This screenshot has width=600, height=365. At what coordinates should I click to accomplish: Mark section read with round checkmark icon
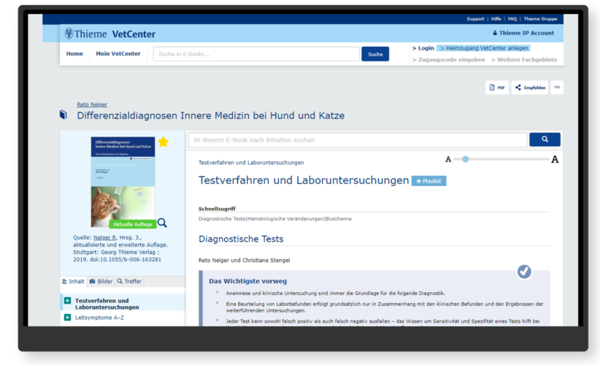pos(524,272)
